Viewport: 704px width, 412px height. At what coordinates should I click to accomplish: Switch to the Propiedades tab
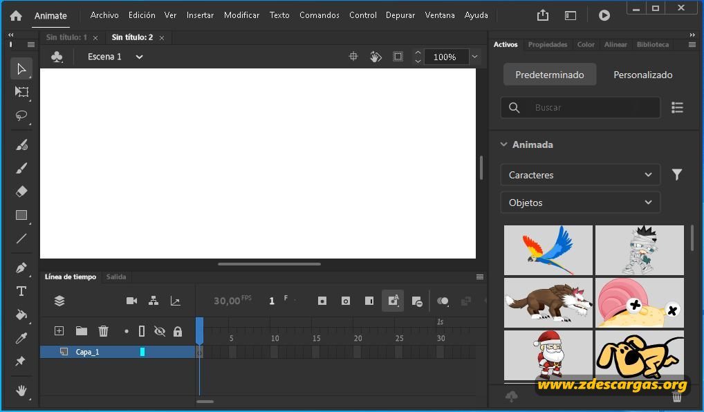(547, 44)
